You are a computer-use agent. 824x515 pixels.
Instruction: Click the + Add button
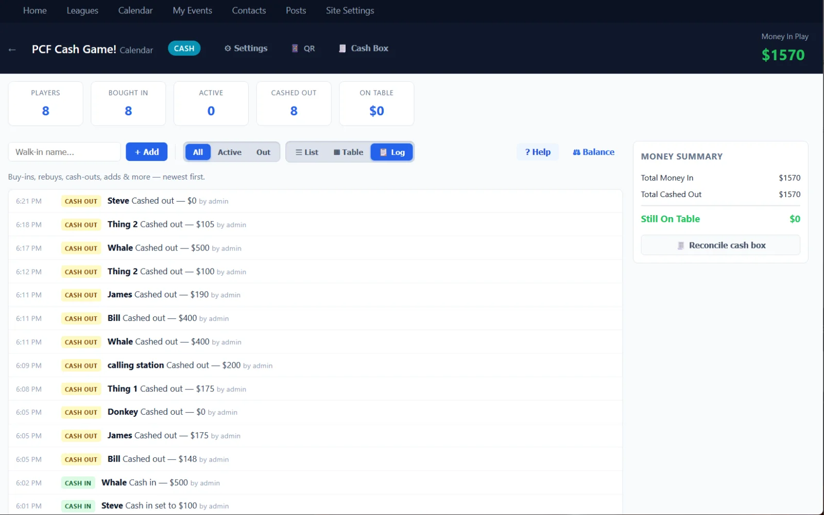[x=147, y=152]
